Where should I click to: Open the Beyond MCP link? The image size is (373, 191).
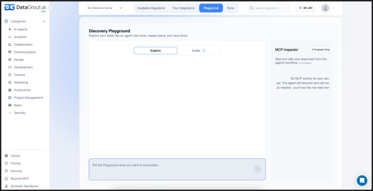[20, 179]
